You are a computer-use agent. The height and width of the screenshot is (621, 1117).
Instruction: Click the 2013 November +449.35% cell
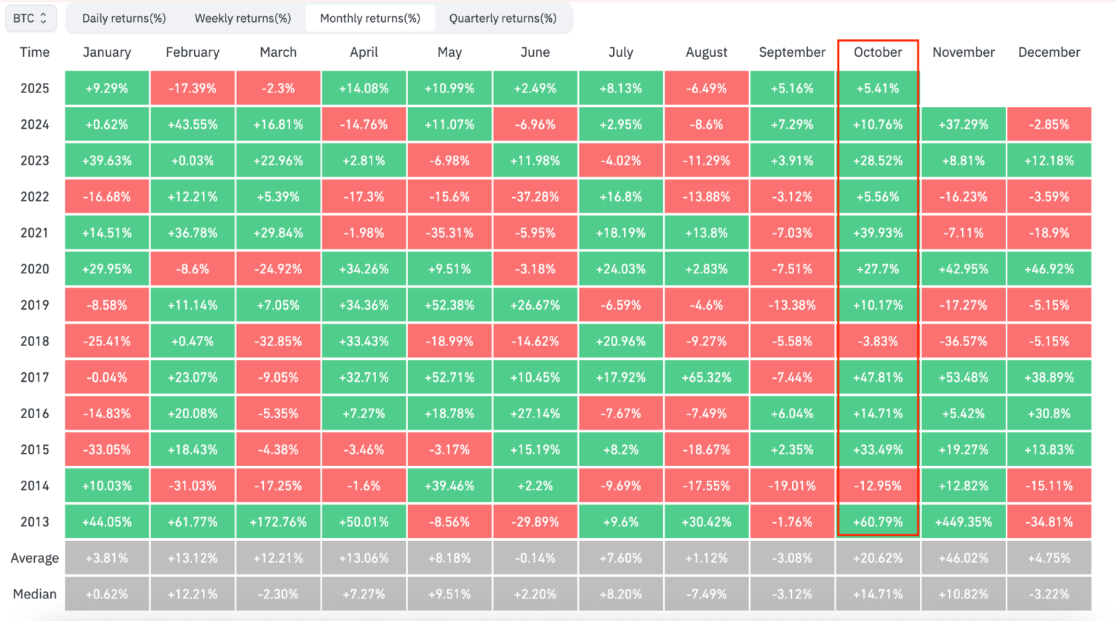click(964, 522)
